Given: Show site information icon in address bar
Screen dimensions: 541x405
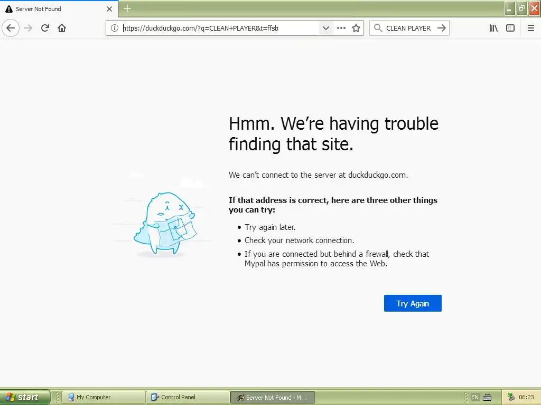Looking at the screenshot, I should (x=115, y=28).
